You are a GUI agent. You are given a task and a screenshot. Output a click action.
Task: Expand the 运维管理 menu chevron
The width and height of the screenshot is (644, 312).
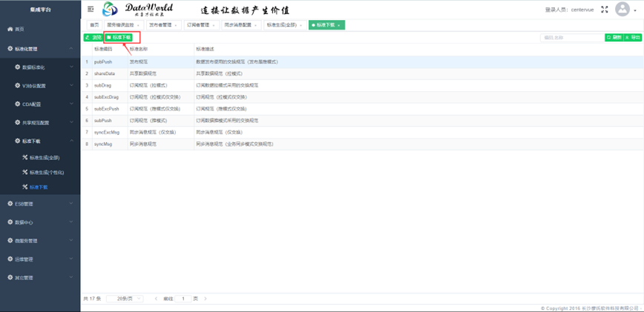point(71,259)
